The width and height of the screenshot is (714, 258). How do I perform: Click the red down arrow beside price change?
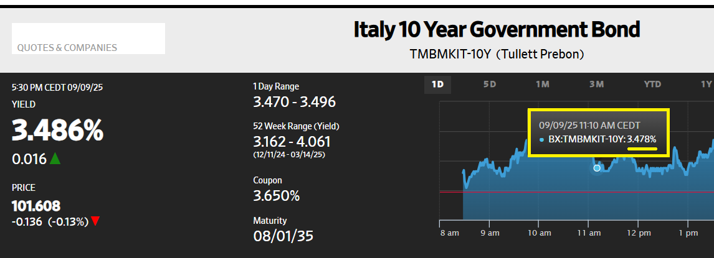point(95,221)
